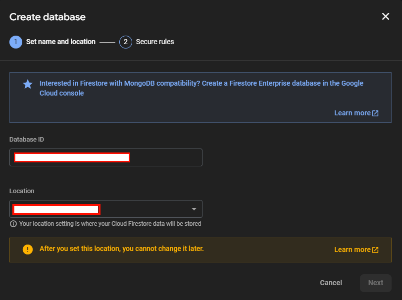Click the external-link icon in the warning bar
402x300 pixels.
click(375, 249)
